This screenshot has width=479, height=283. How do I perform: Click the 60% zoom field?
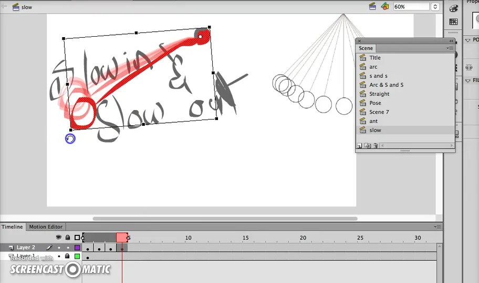tap(411, 6)
